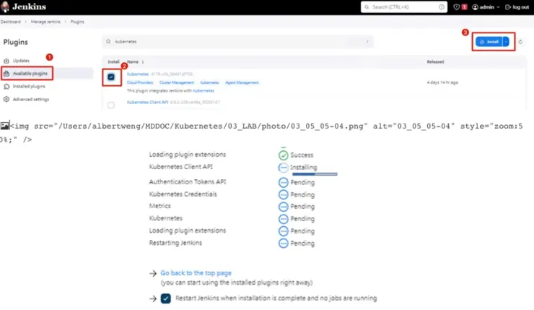Toggle Restart Jenkins when installation complete checkbox
Viewport: 534px width, 310px height.
click(x=166, y=298)
